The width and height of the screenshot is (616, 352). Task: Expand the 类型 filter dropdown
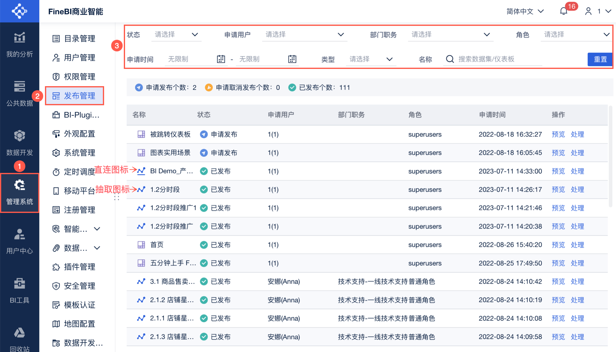[371, 59]
